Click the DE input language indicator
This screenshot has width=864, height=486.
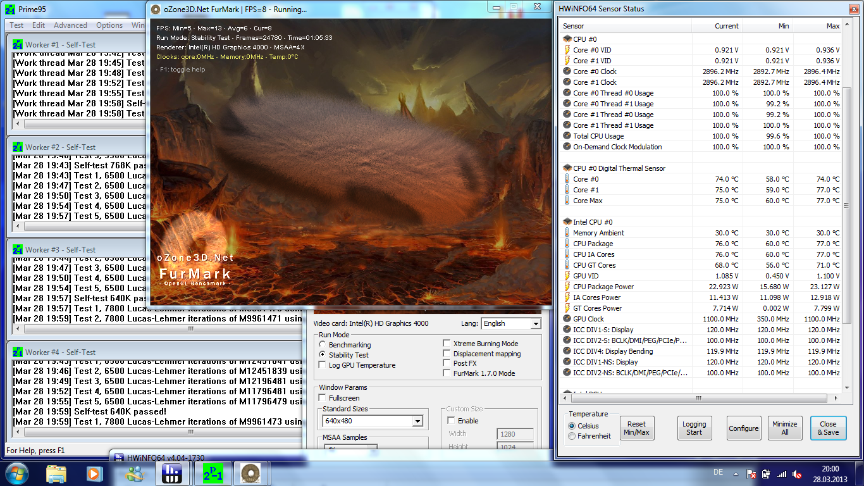click(x=718, y=472)
